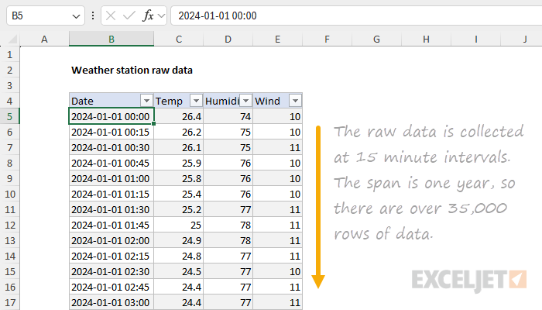Click the Date header cell
This screenshot has height=310, width=542.
pos(111,101)
